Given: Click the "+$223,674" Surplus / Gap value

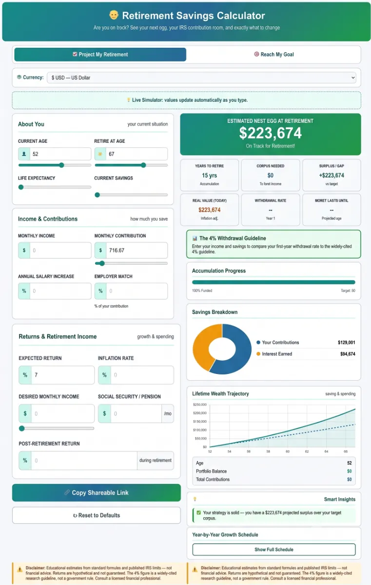Looking at the screenshot, I should (332, 175).
